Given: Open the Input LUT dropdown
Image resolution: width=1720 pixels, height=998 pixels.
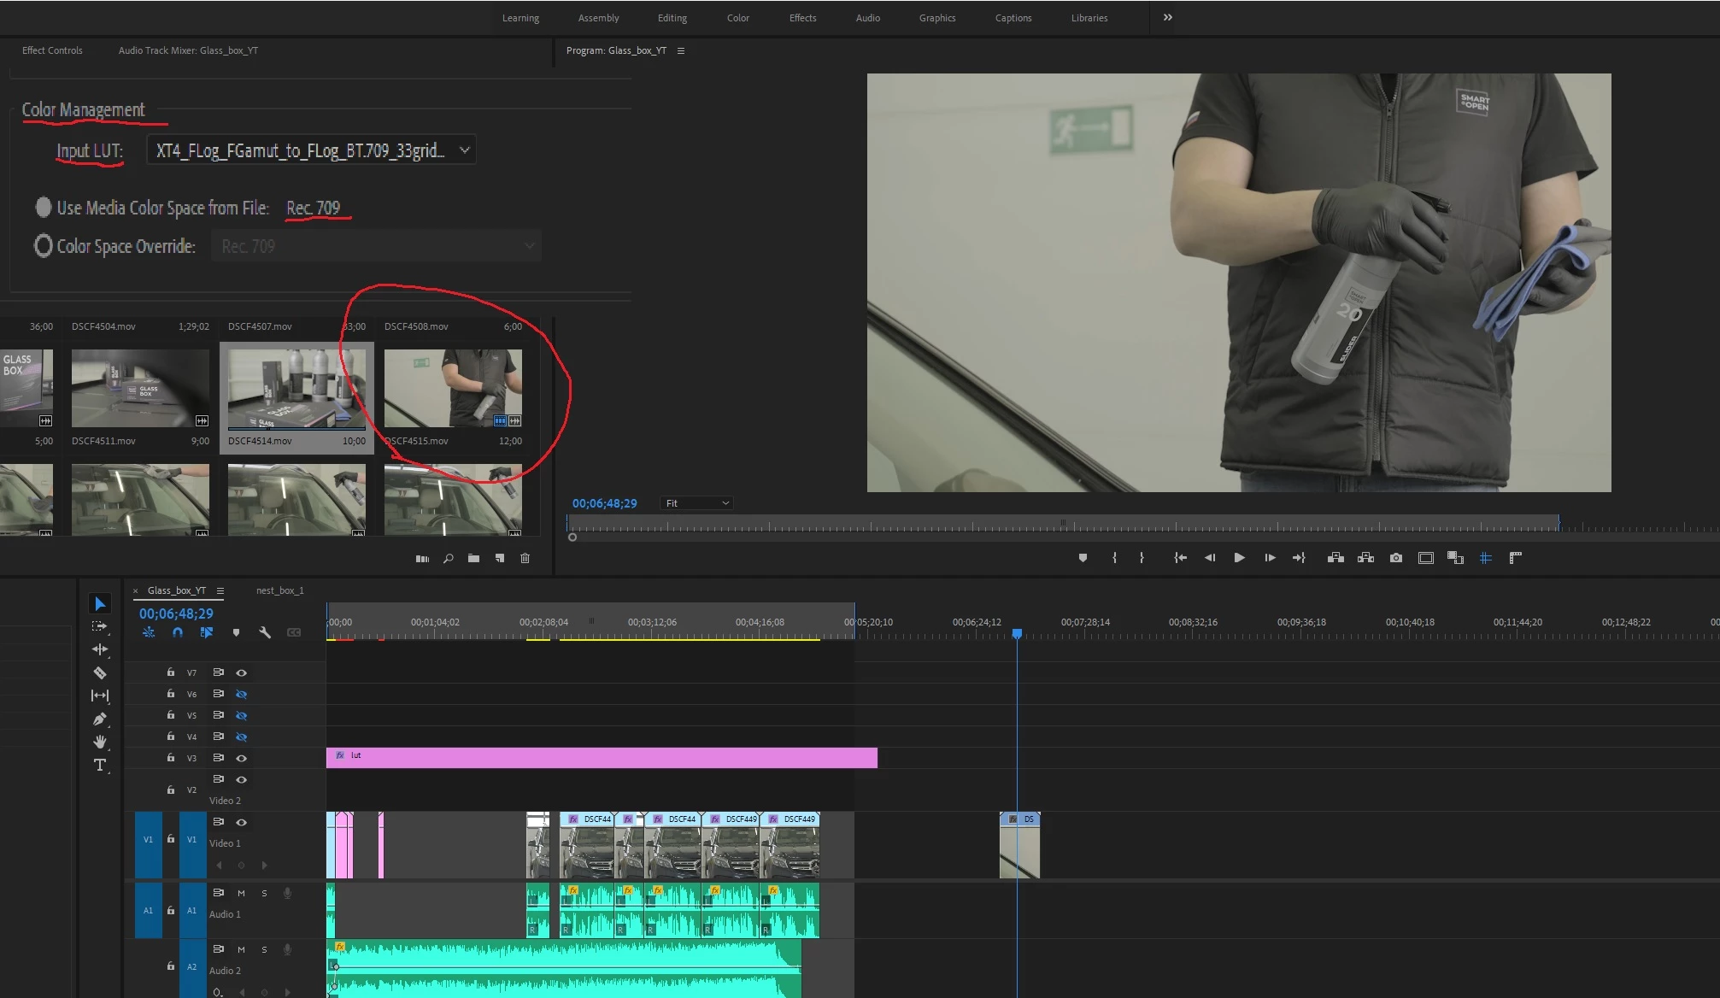Looking at the screenshot, I should pos(311,150).
